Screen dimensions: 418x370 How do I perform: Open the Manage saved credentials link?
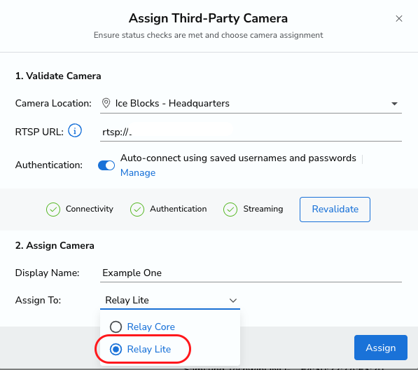pos(138,172)
